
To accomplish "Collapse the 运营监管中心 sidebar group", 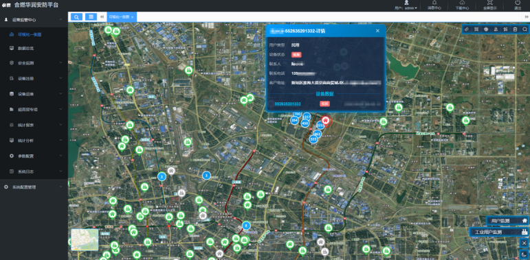I will click(x=34, y=20).
